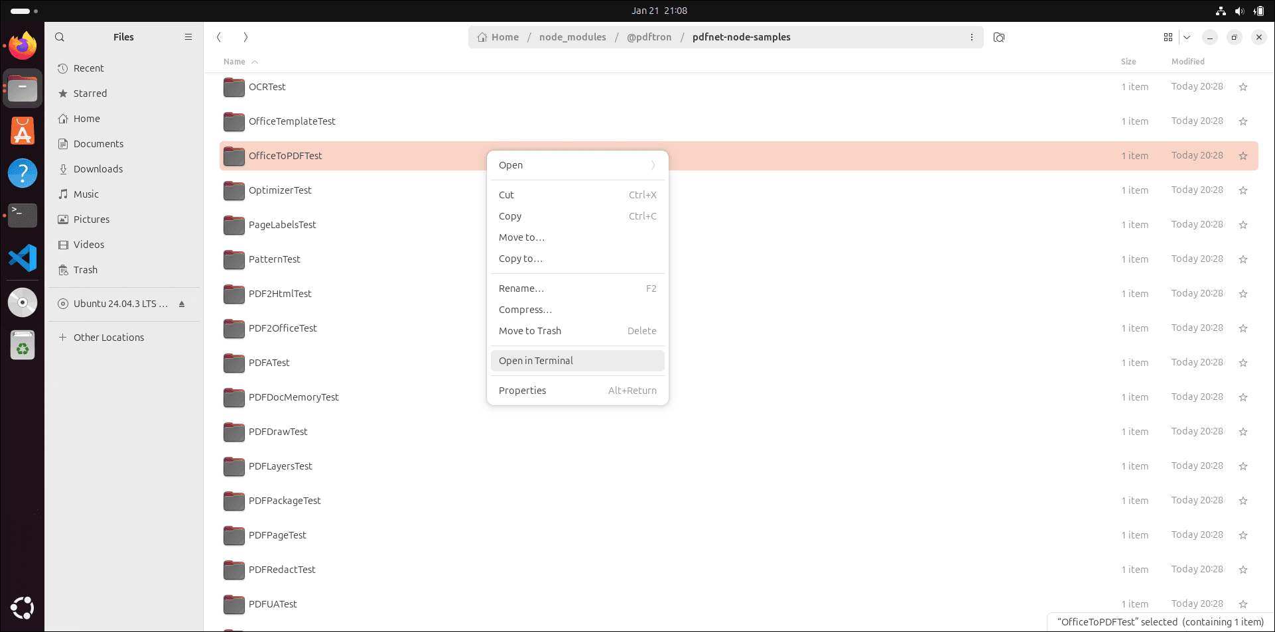Star the PDFATest folder
Screen dimensions: 1275x632
click(x=1243, y=363)
